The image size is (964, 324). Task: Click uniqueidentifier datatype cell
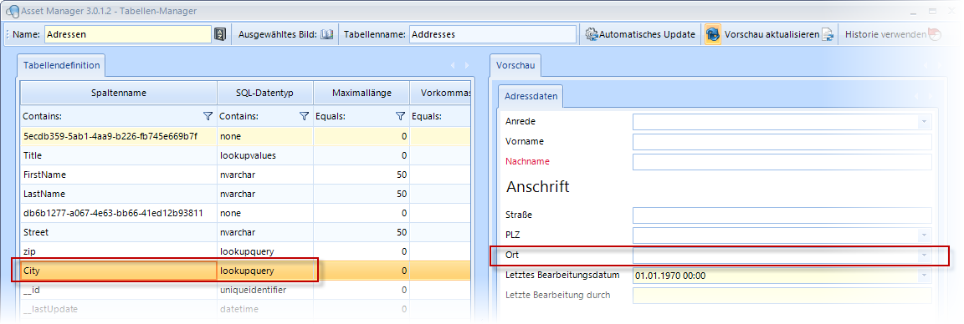[265, 290]
